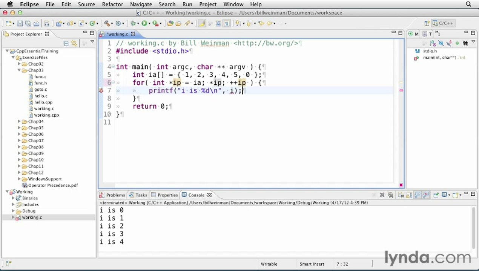This screenshot has width=479, height=271.
Task: Run the program with the green Run icon
Action: 144,23
